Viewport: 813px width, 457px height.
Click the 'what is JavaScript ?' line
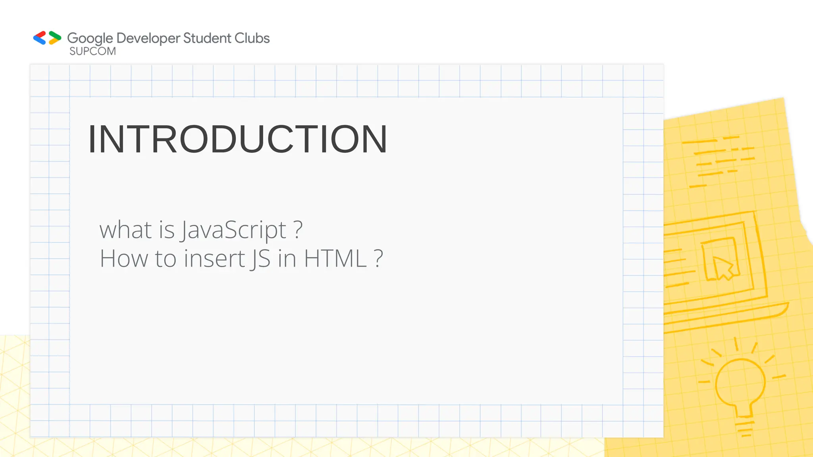(x=201, y=230)
